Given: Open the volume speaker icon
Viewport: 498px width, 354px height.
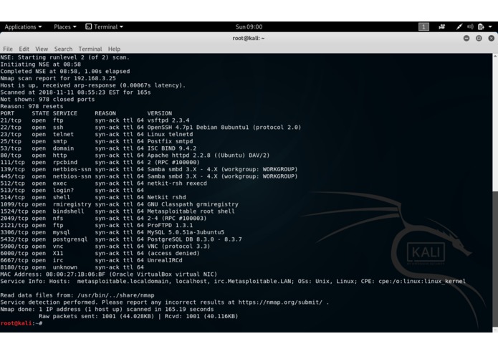Looking at the screenshot, I should 470,27.
